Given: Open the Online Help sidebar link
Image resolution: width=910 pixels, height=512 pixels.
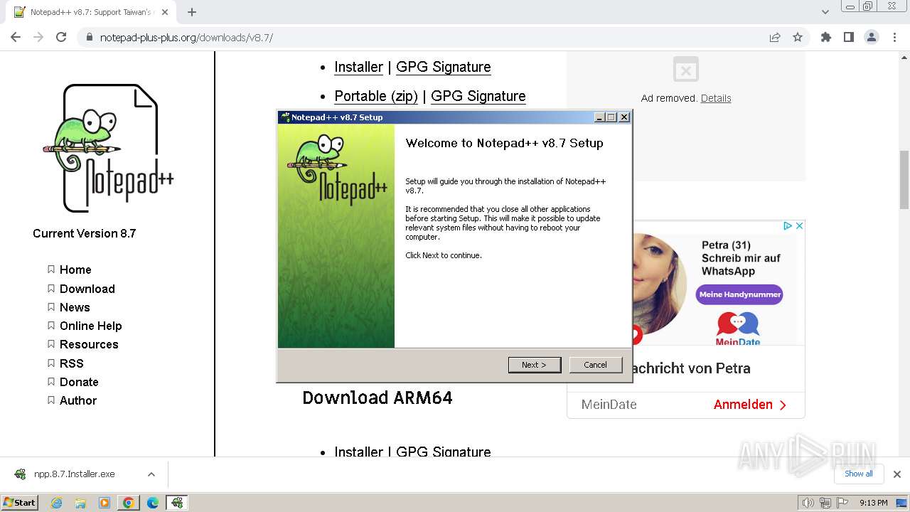Looking at the screenshot, I should click(x=90, y=326).
